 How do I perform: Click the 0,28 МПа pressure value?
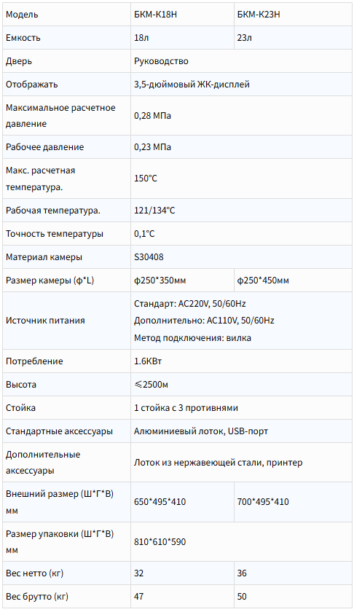pyautogui.click(x=152, y=116)
